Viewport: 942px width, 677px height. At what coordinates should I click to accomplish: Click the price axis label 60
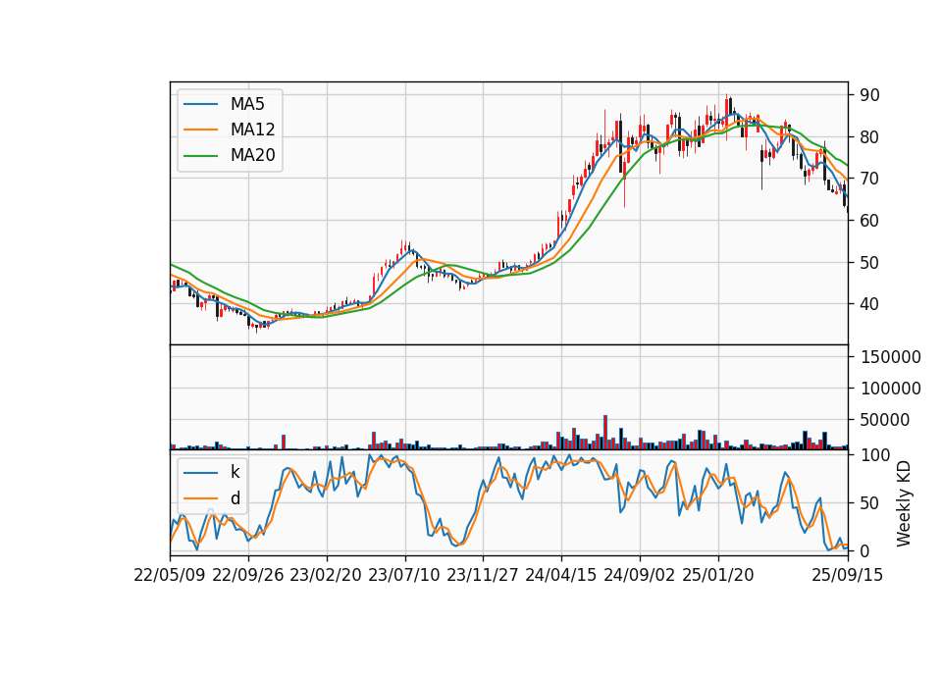pos(869,221)
